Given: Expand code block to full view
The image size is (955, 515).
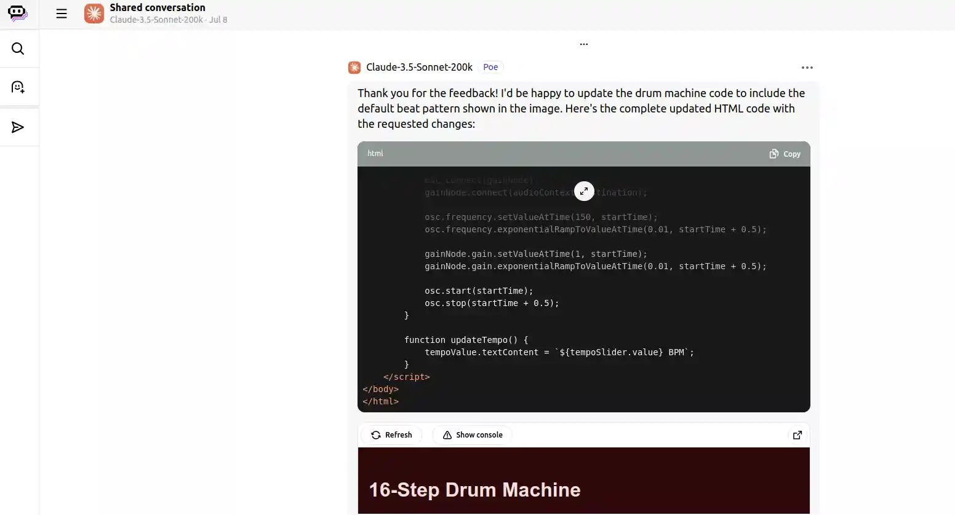Looking at the screenshot, I should point(584,191).
